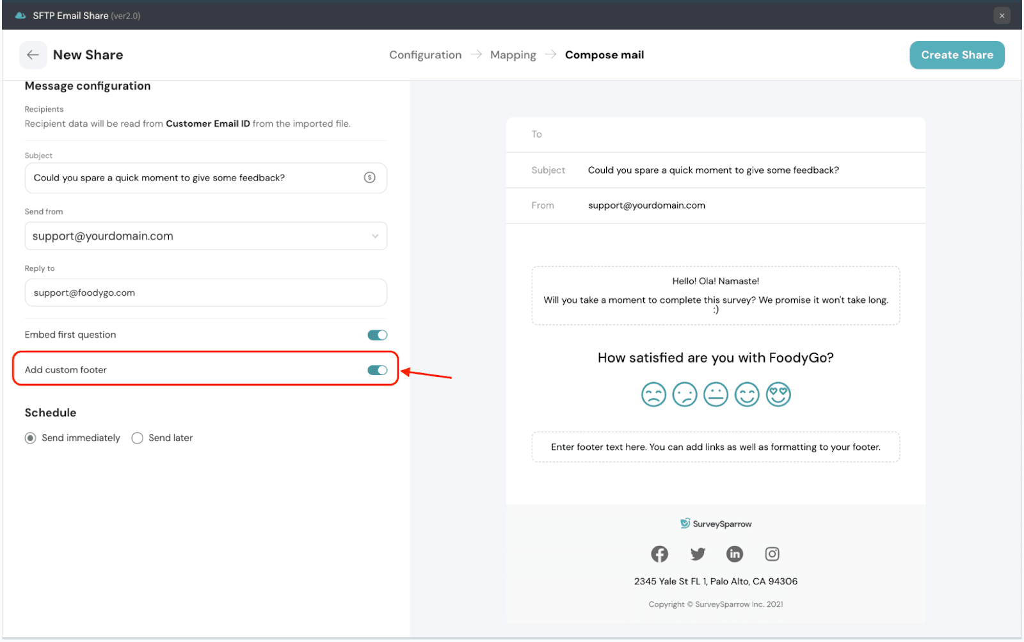Go to the Configuration step

coord(425,55)
